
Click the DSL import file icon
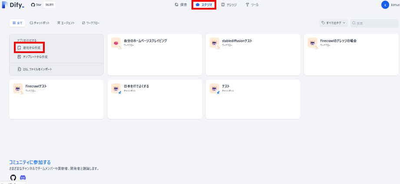click(x=19, y=69)
